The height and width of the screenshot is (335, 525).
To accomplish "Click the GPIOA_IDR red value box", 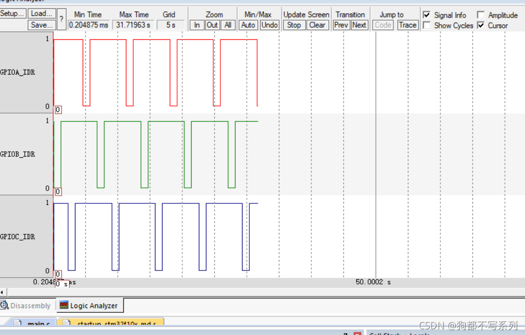I will pyautogui.click(x=58, y=110).
